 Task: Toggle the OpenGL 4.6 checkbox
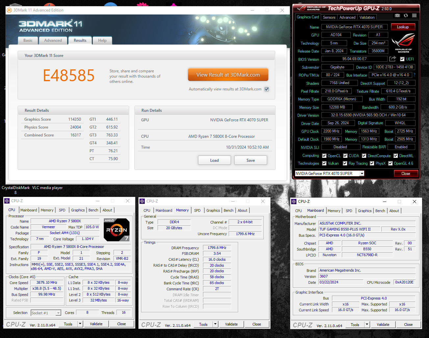(390, 163)
